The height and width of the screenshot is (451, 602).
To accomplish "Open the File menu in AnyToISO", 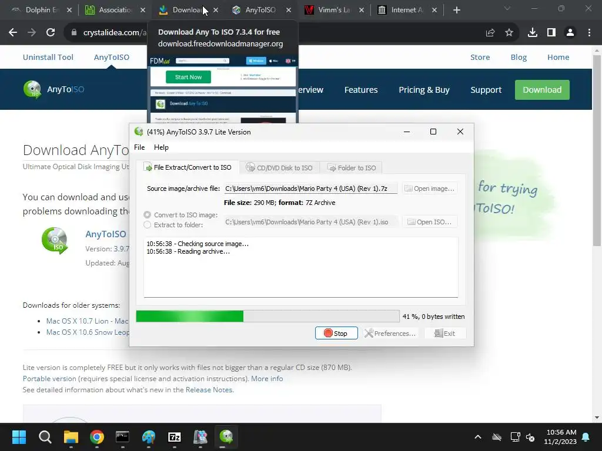I will pos(139,147).
